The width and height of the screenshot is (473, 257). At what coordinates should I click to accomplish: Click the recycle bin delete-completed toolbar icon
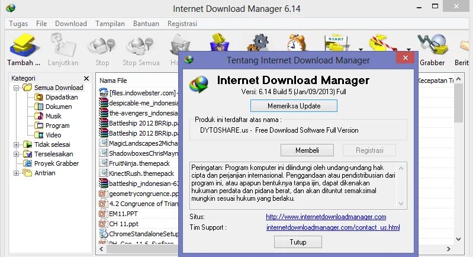pyautogui.click(x=220, y=43)
